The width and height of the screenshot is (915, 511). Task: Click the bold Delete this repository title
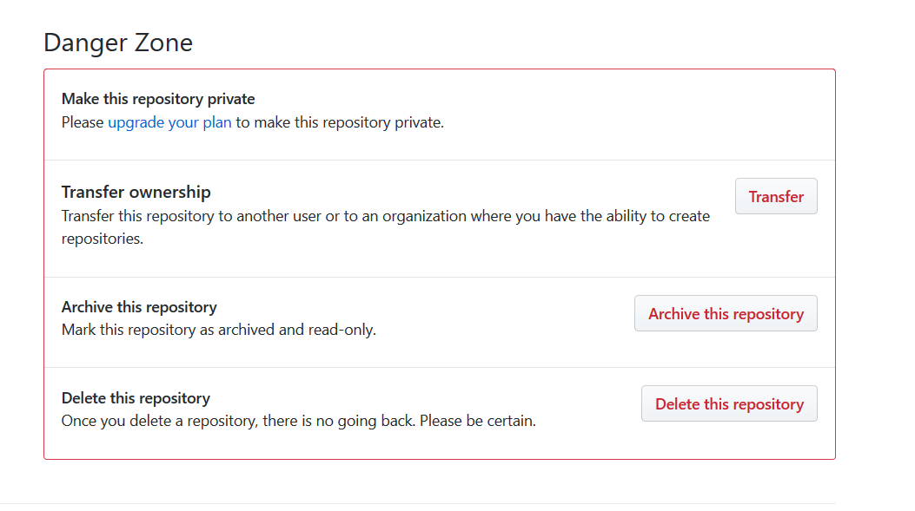pos(136,398)
